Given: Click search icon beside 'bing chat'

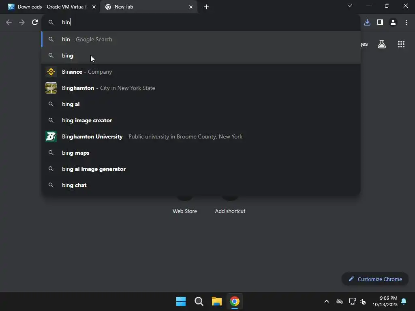Looking at the screenshot, I should coord(51,185).
